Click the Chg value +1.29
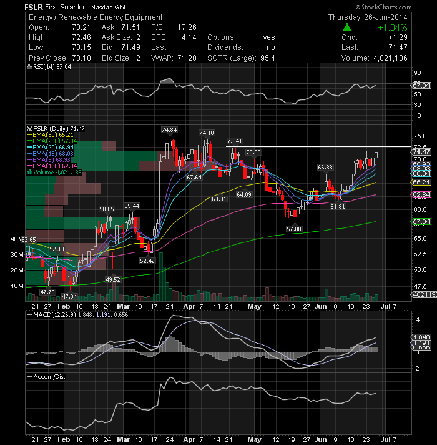The height and width of the screenshot is (445, 437). (398, 37)
